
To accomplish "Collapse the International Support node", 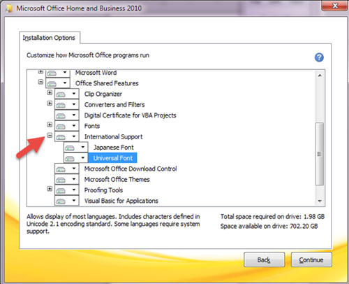I will click(50, 135).
